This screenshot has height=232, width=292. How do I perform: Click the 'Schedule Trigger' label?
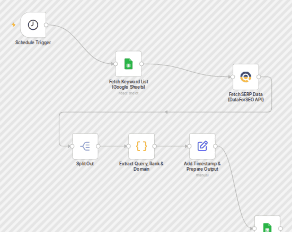pyautogui.click(x=33, y=43)
